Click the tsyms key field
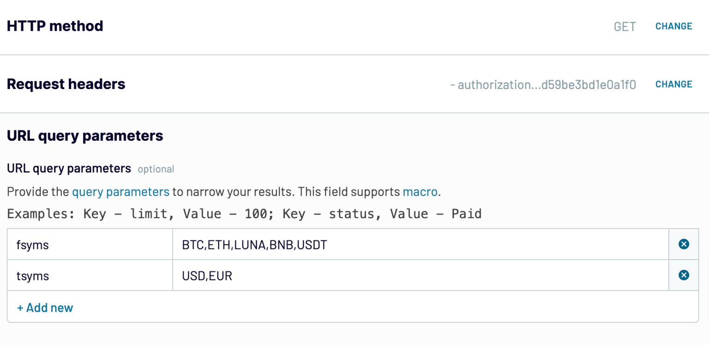 [x=90, y=276]
